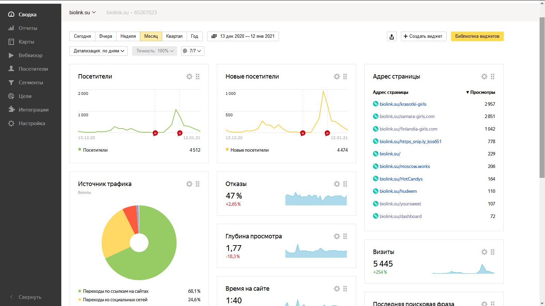
Task: Open the biolink.su/krasotki-girls page link
Action: click(403, 104)
